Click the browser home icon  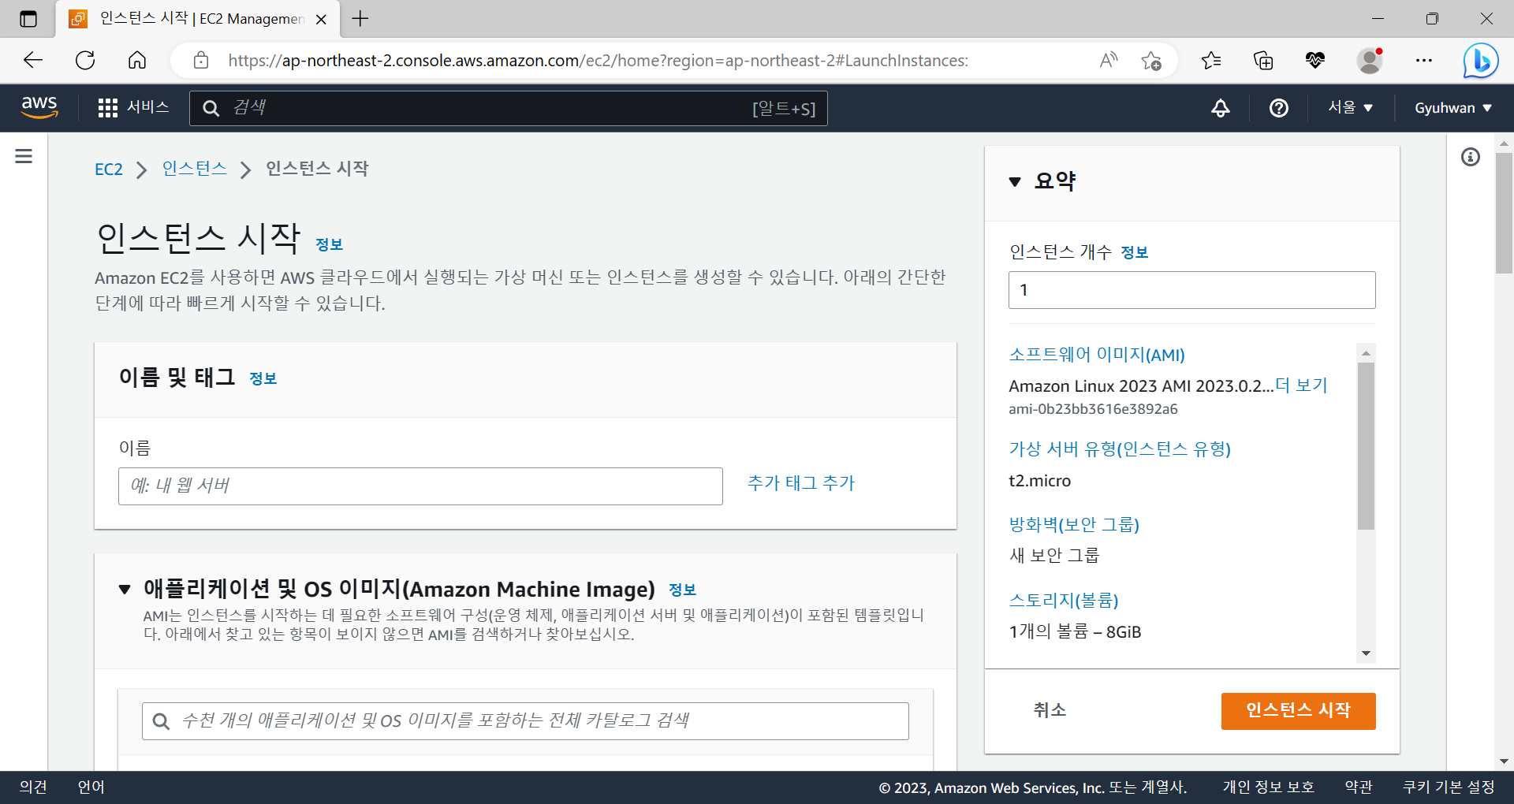click(x=137, y=60)
